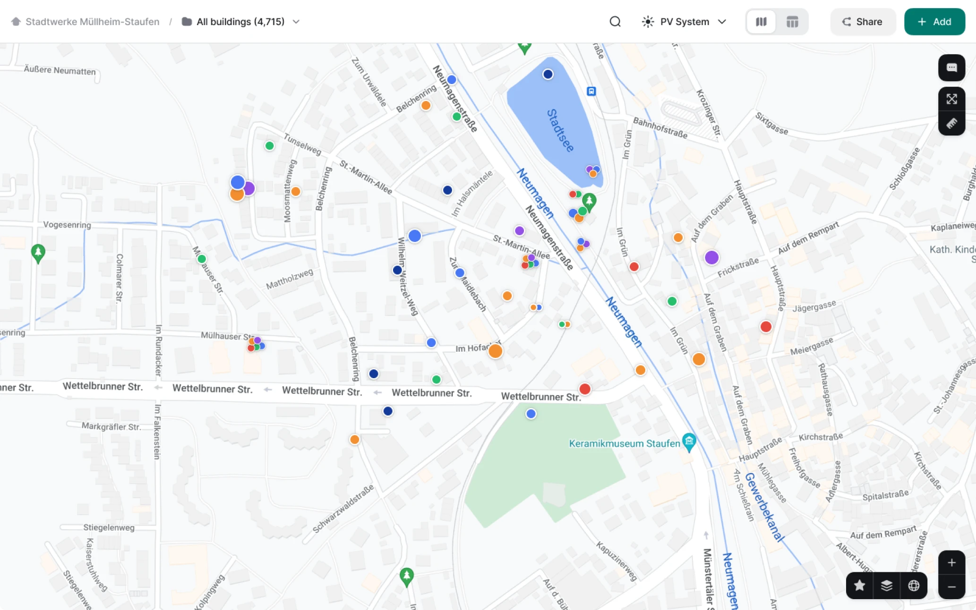Select the blue marker above the green park area
This screenshot has width=976, height=610.
[x=531, y=414]
